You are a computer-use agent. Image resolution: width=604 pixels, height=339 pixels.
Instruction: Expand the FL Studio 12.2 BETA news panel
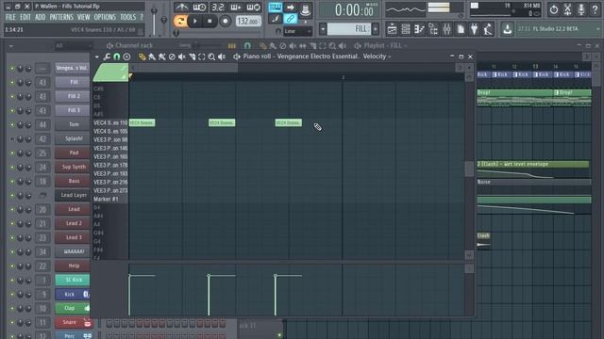pos(597,29)
